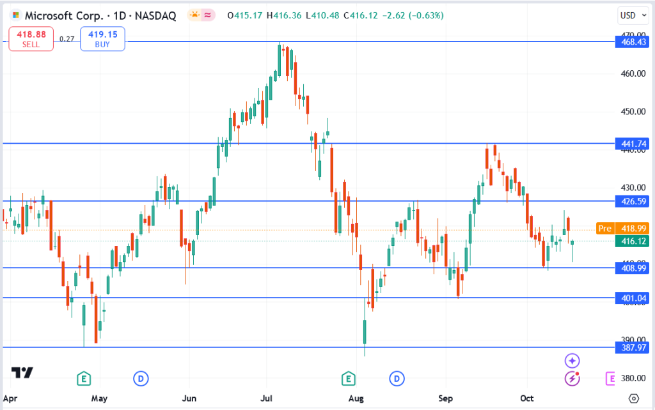Click the TradingView logo
The image size is (655, 410).
tap(22, 372)
